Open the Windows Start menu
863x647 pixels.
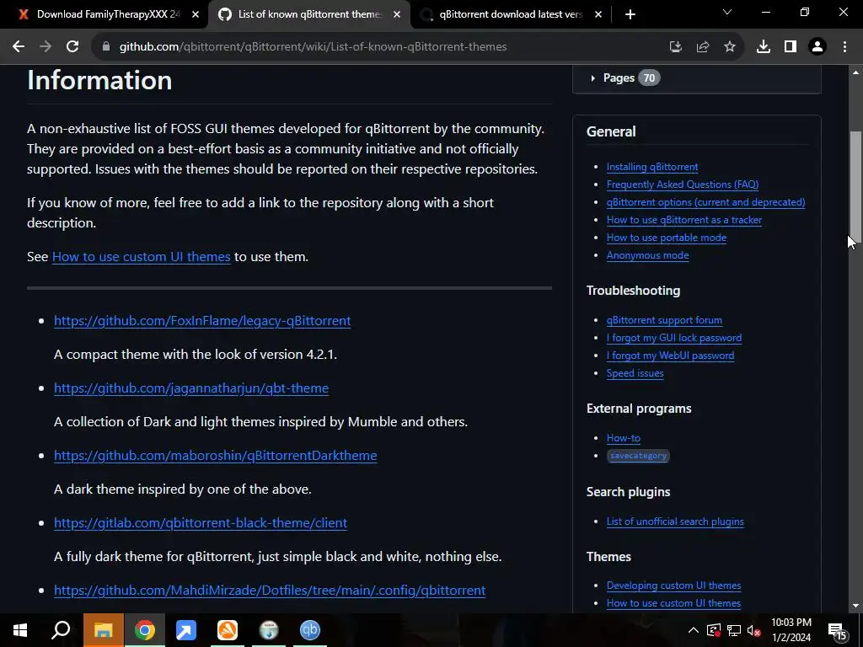click(20, 630)
